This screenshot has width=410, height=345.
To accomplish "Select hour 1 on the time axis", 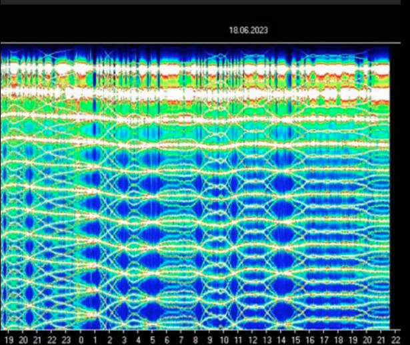I will click(x=95, y=339).
